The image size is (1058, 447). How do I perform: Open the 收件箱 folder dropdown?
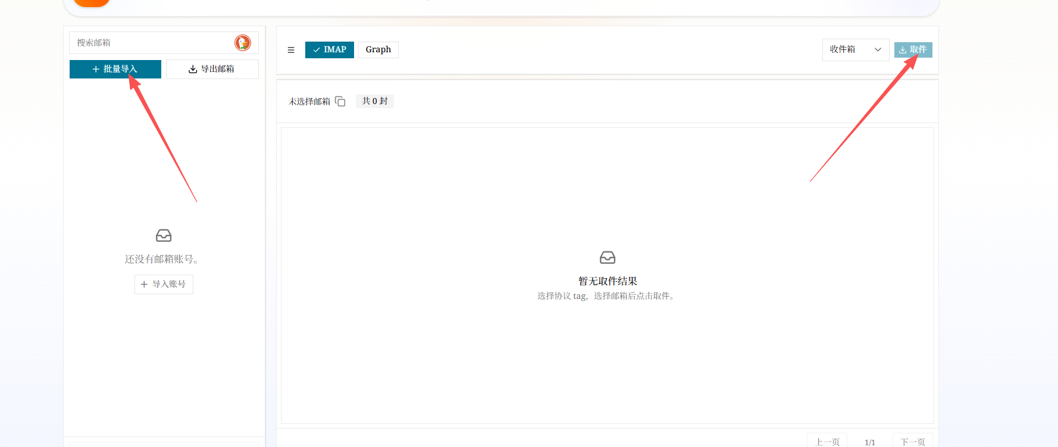point(856,50)
